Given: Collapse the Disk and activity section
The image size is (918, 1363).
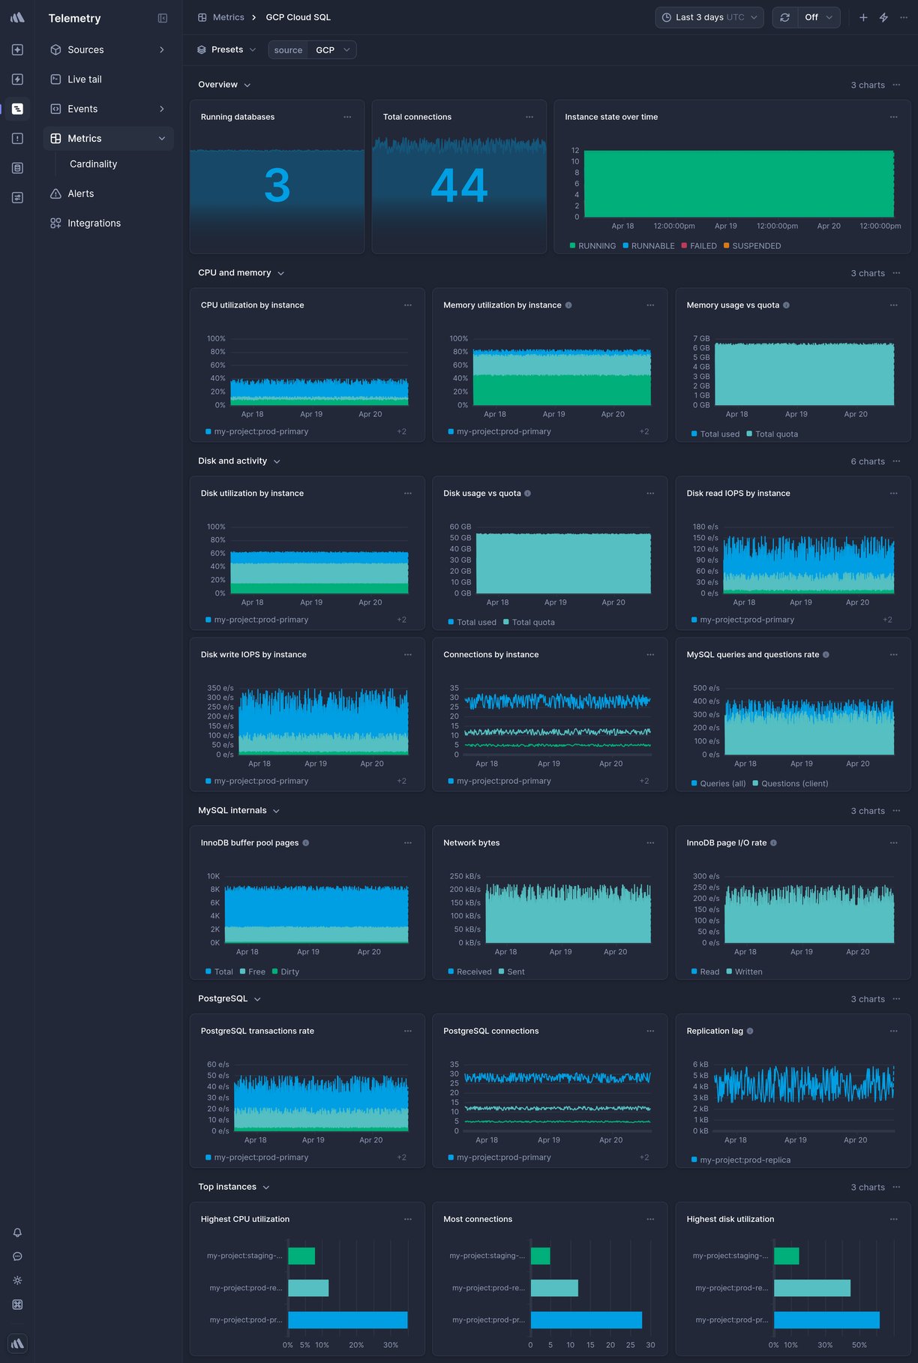Looking at the screenshot, I should point(238,461).
